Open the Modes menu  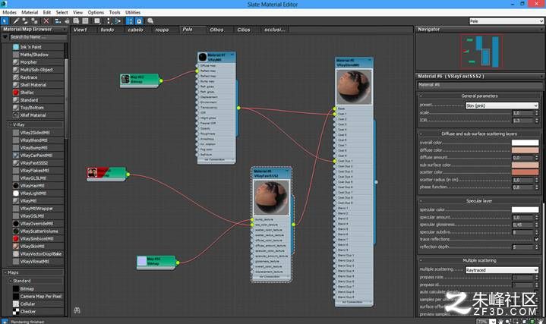9,12
